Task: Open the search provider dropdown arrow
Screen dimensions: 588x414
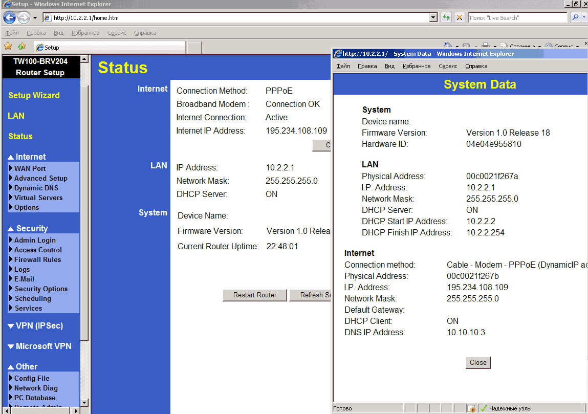Action: pos(584,17)
